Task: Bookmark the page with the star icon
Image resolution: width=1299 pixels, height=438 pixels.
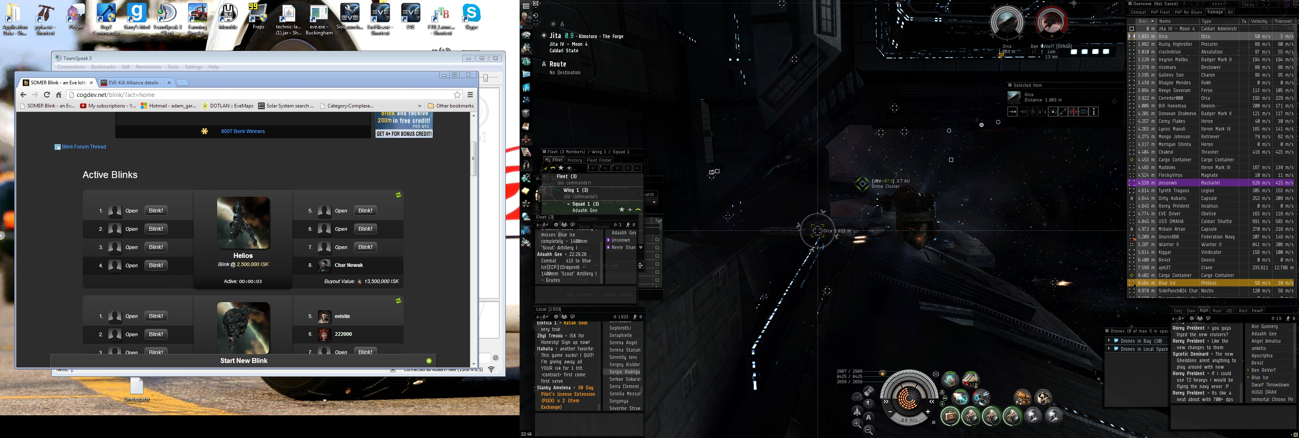Action: 457,95
